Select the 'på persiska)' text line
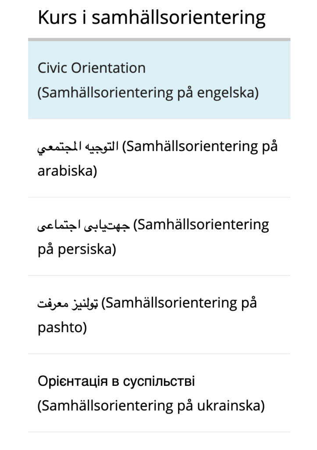 (x=77, y=249)
